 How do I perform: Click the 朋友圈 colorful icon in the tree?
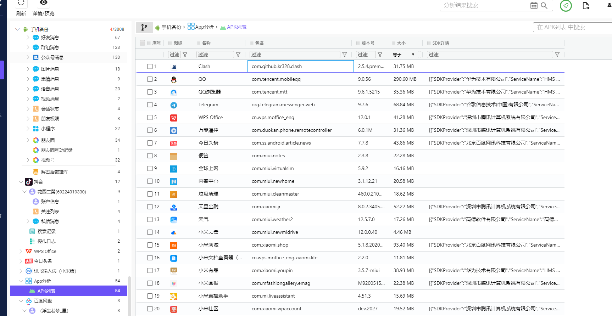tap(36, 140)
